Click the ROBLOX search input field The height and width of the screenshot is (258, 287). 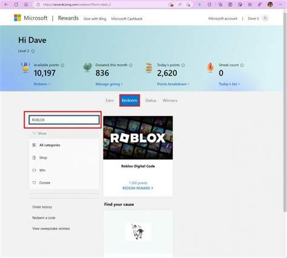point(64,120)
